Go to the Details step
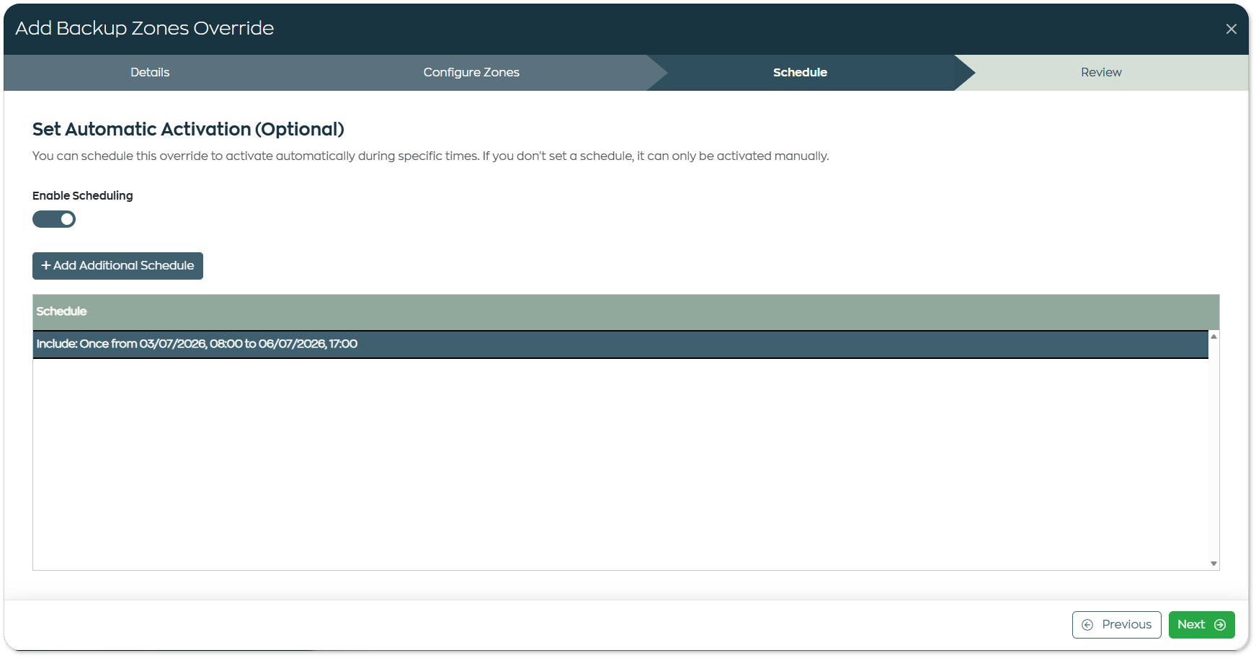 [x=150, y=72]
